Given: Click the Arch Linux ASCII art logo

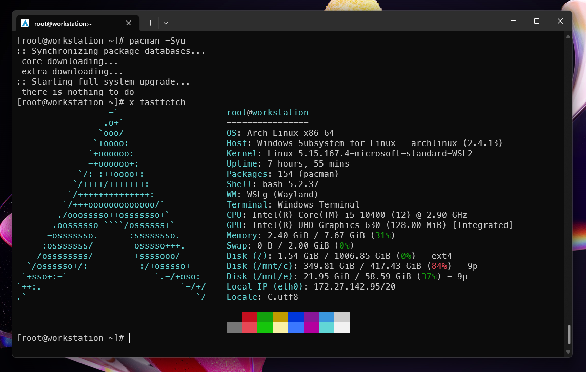Looking at the screenshot, I should pyautogui.click(x=111, y=204).
